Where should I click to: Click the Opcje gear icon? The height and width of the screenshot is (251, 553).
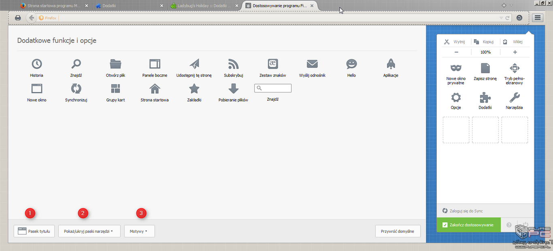(x=456, y=97)
